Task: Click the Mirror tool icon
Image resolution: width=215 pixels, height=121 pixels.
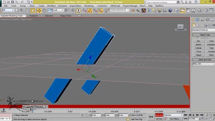Action: point(149,10)
